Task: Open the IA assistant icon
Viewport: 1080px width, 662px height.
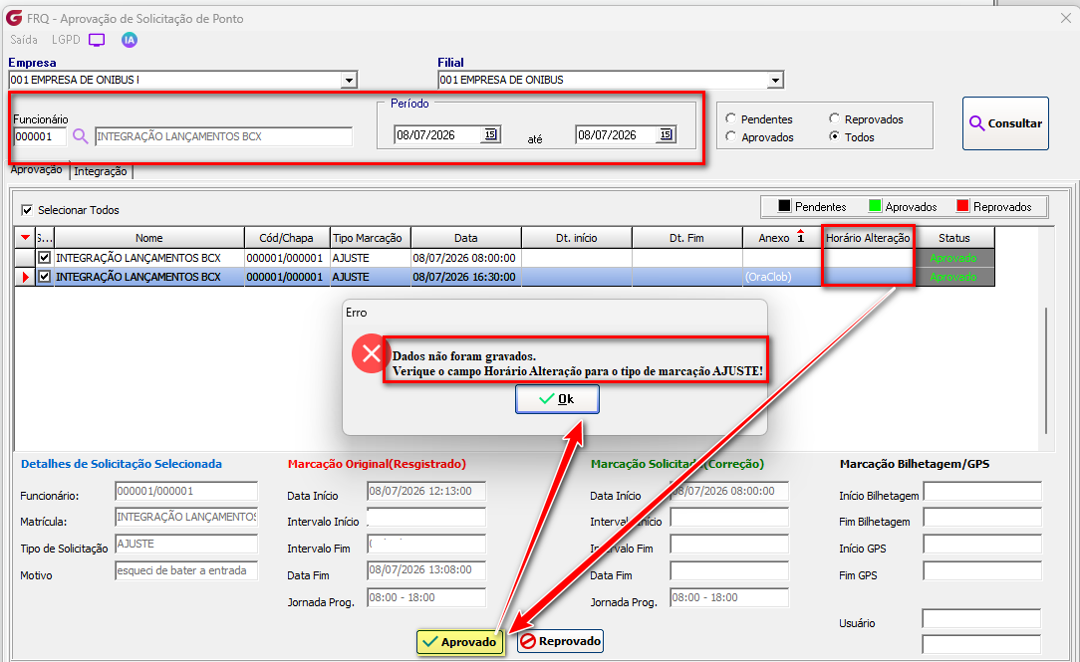Action: point(130,40)
